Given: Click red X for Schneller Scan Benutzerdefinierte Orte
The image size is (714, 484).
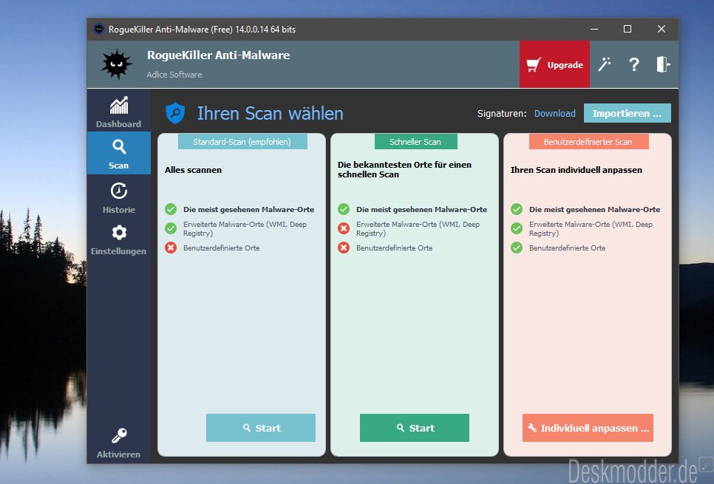Looking at the screenshot, I should (344, 248).
